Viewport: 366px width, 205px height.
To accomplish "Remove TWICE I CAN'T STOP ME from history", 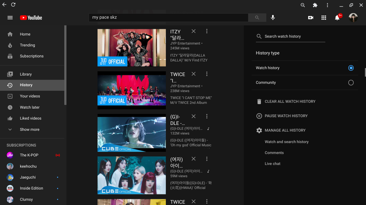I will coord(193,74).
